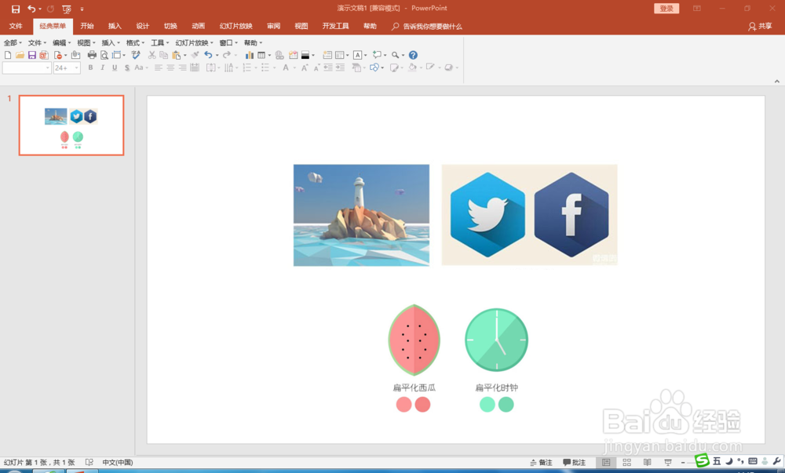
Task: Select the lighthouse image on the slide
Action: click(x=361, y=215)
